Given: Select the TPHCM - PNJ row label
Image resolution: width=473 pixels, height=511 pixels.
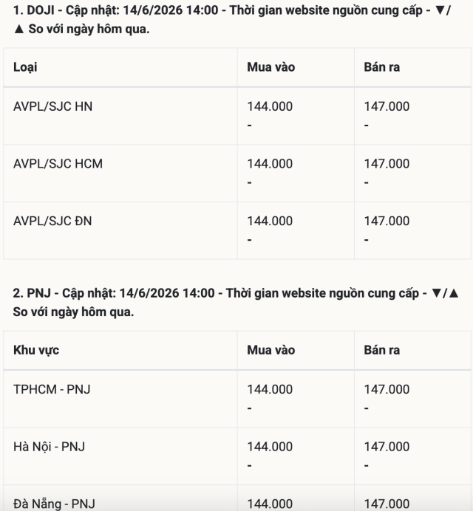Looking at the screenshot, I should (x=52, y=389).
